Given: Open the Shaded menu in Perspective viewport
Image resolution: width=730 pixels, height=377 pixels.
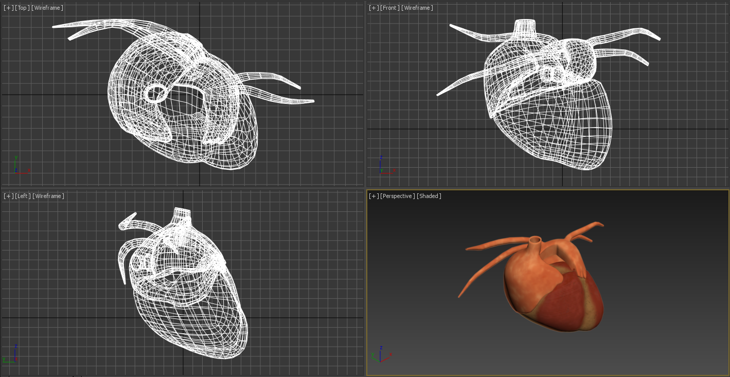Looking at the screenshot, I should pyautogui.click(x=429, y=196).
